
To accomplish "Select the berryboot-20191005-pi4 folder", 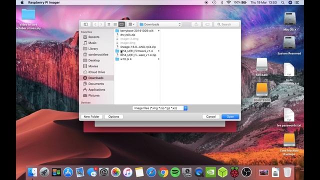I will pos(136,30).
